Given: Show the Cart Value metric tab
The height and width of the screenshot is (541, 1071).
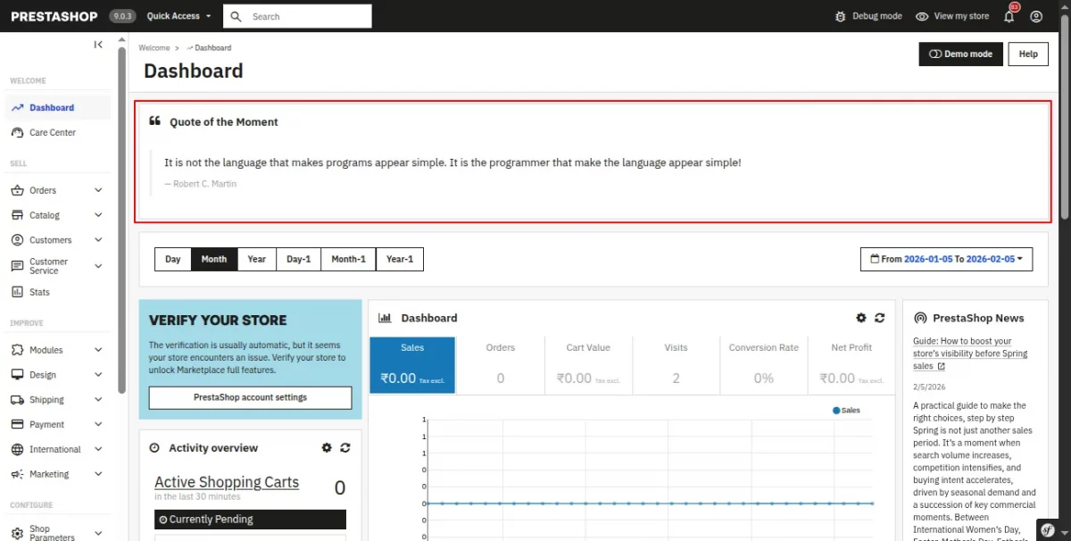Looking at the screenshot, I should coord(588,364).
